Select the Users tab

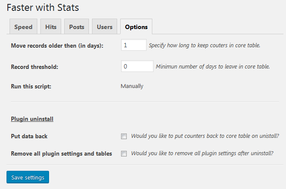pyautogui.click(x=105, y=26)
